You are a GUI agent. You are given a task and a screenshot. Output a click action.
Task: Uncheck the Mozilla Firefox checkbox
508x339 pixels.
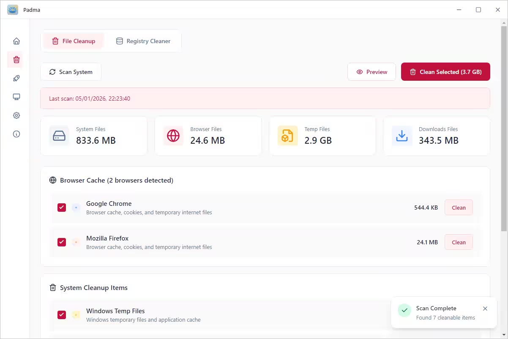tap(62, 242)
